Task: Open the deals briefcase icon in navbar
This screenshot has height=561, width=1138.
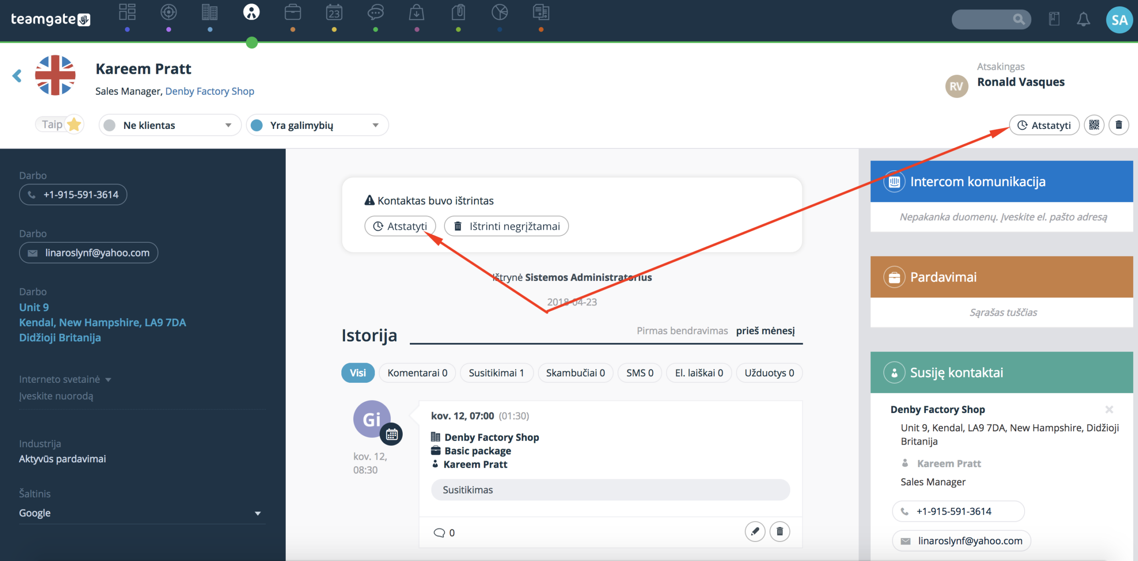Action: pyautogui.click(x=293, y=12)
